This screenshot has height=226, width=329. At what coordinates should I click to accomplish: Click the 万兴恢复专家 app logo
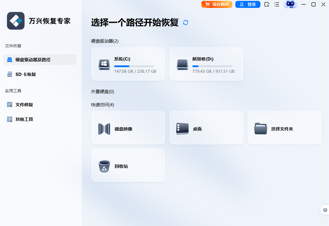tap(16, 21)
